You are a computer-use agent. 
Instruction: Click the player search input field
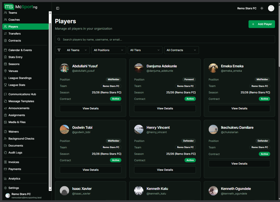[x=165, y=39]
